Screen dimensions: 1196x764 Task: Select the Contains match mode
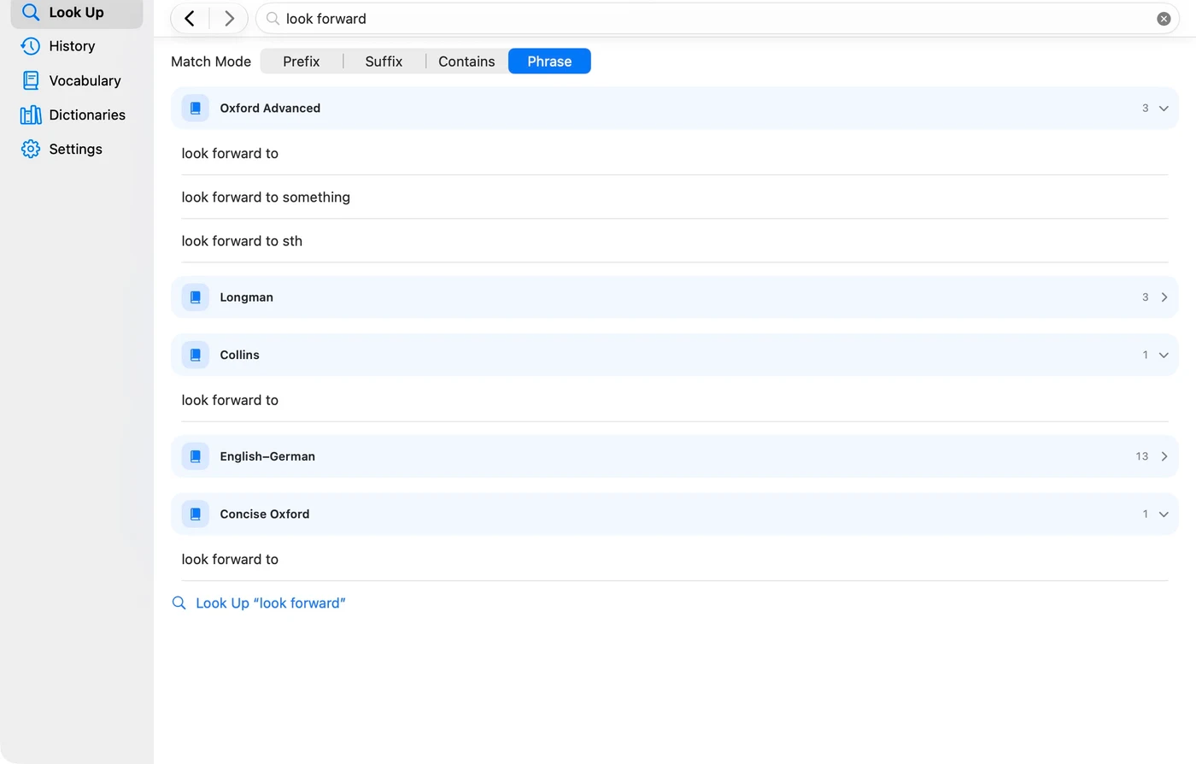[466, 62]
